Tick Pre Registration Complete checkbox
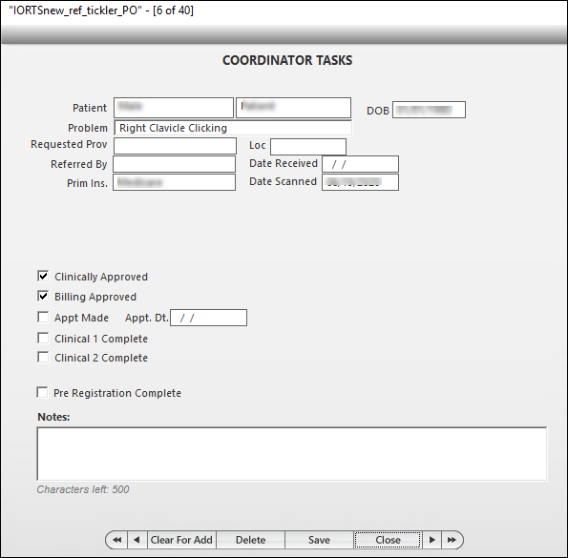 [42, 393]
